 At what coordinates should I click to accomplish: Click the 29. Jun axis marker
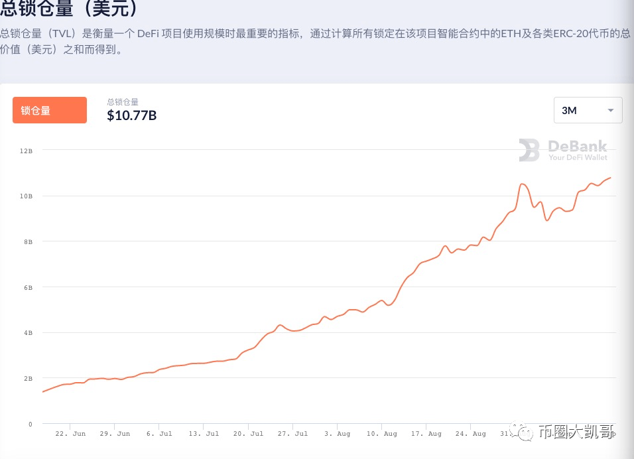[x=115, y=434]
